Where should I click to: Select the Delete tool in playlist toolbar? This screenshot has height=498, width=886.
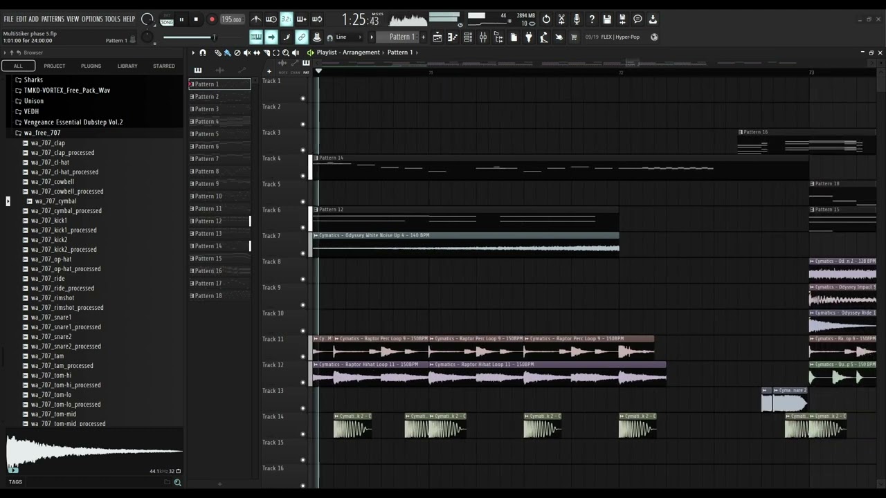[x=237, y=53]
